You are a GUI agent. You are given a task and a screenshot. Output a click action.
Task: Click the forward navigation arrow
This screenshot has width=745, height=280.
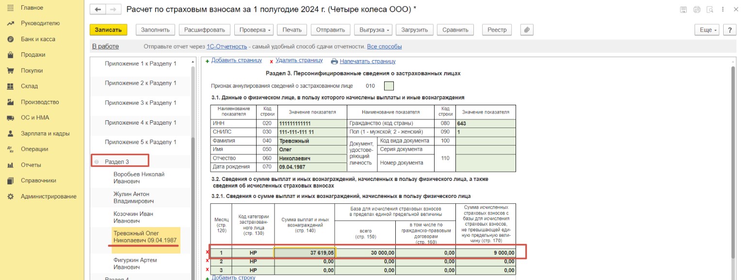pyautogui.click(x=113, y=9)
